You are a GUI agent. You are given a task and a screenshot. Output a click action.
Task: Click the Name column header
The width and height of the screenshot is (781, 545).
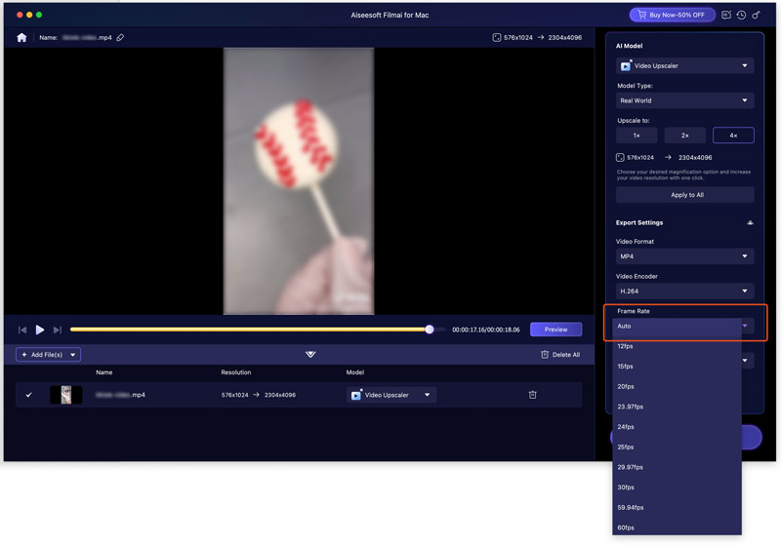coord(104,372)
